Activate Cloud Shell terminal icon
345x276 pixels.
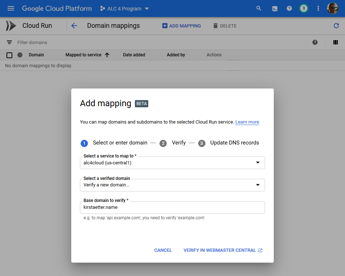pos(274,9)
